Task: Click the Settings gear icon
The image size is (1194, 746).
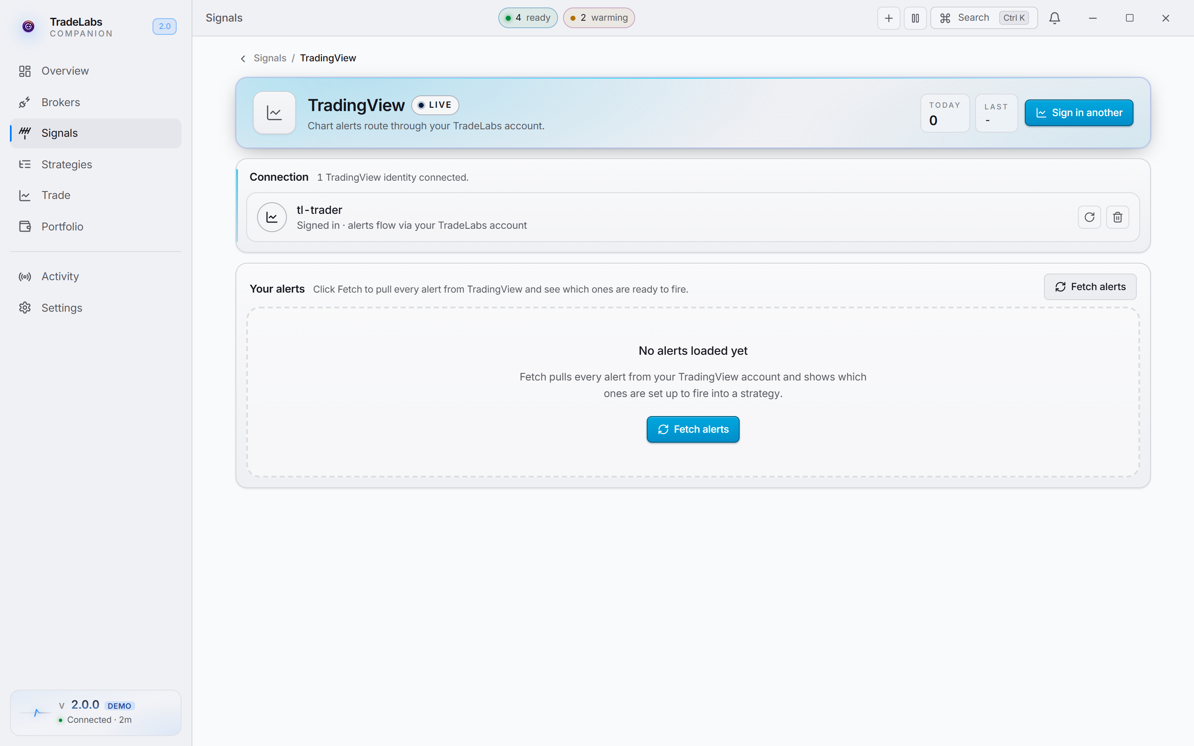Action: point(25,308)
